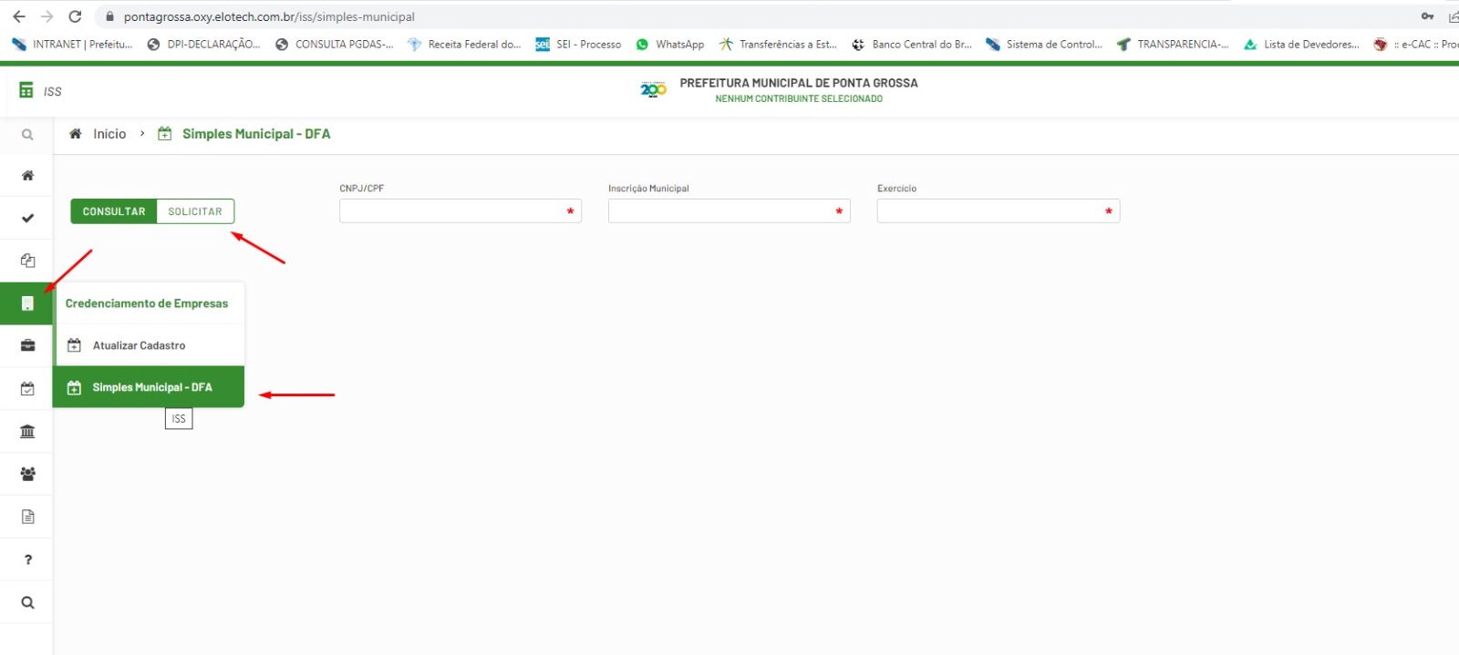Open the checkmark icon in sidebar
Viewport: 1459px width, 655px height.
27,219
